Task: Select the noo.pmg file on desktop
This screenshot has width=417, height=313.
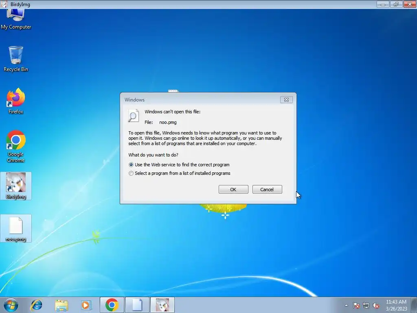Action: (16, 228)
